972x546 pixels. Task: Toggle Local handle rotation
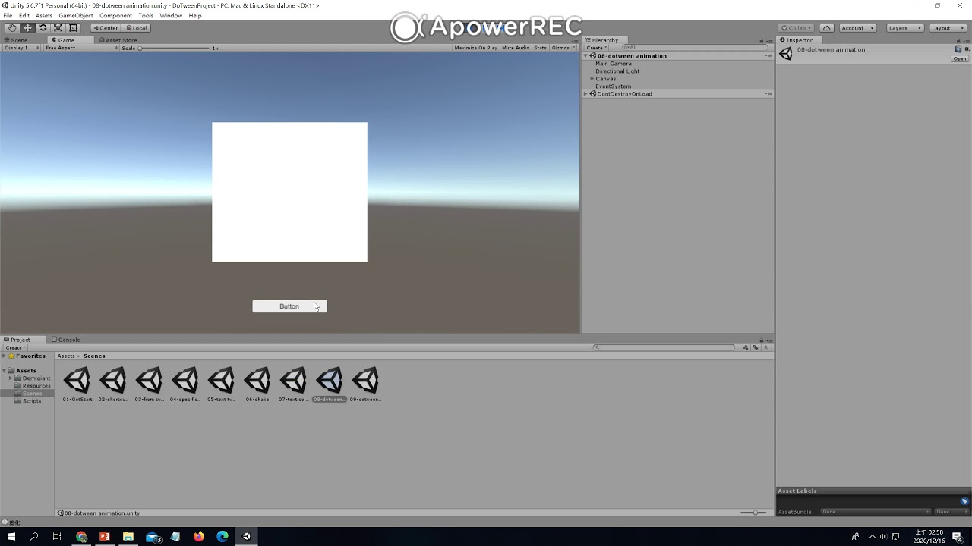(136, 28)
